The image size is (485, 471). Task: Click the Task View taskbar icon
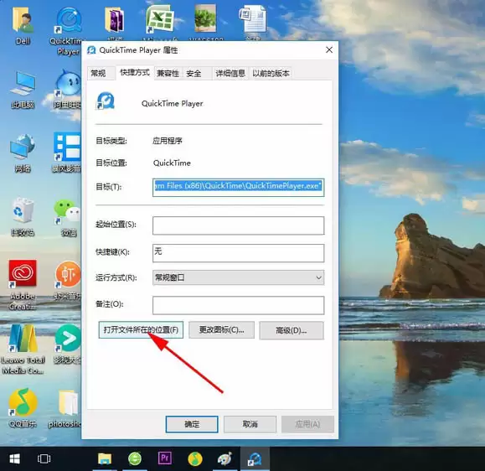[x=44, y=458]
